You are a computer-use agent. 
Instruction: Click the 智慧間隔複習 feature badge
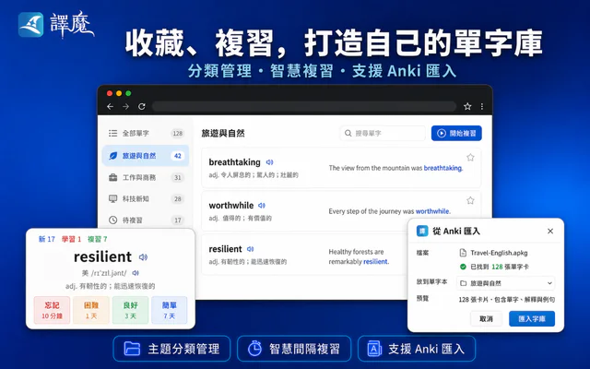pos(294,349)
